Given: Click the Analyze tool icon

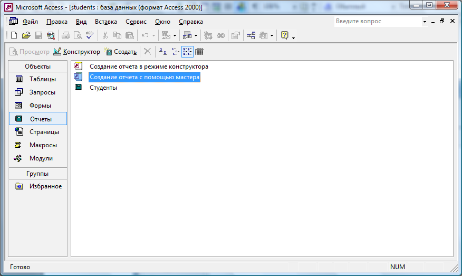Looking at the screenshot, I should (187, 35).
